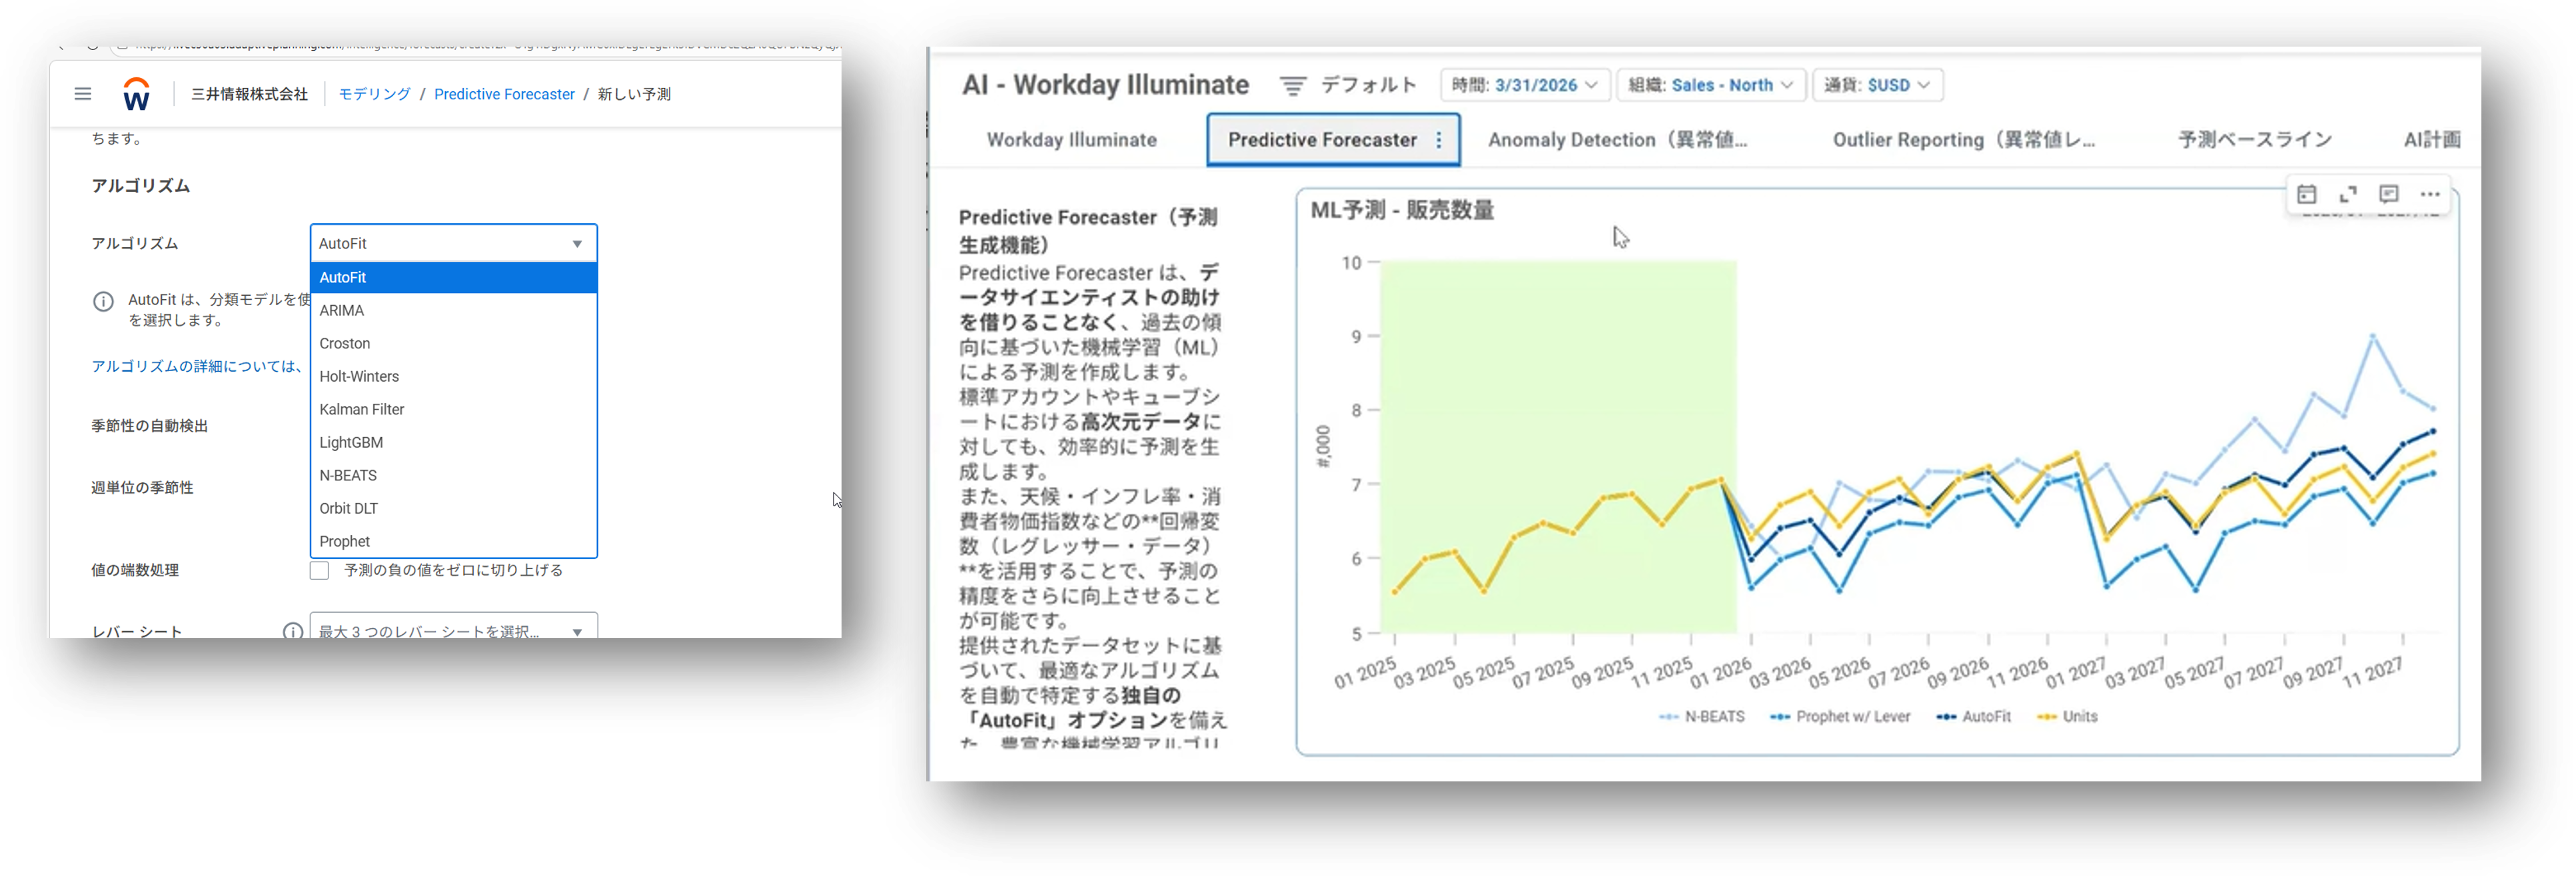The width and height of the screenshot is (2576, 876).
Task: Click the info icon beside AutoFit description
Action: tap(103, 302)
